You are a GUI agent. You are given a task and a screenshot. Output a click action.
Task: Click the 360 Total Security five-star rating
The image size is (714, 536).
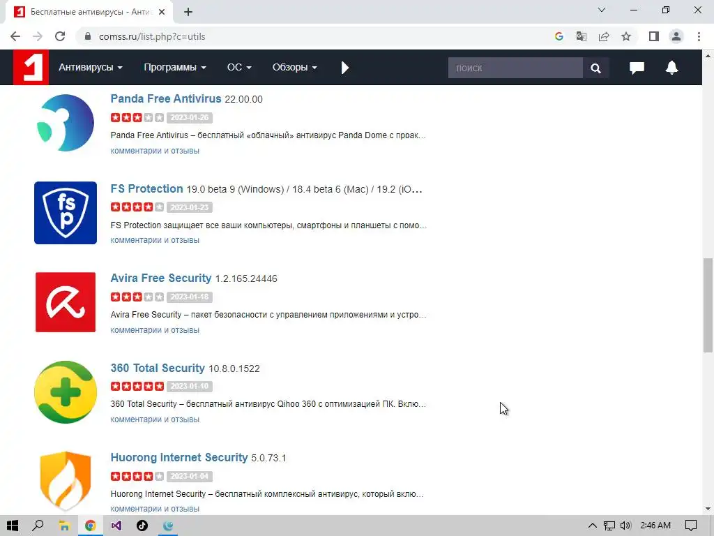[x=137, y=387]
